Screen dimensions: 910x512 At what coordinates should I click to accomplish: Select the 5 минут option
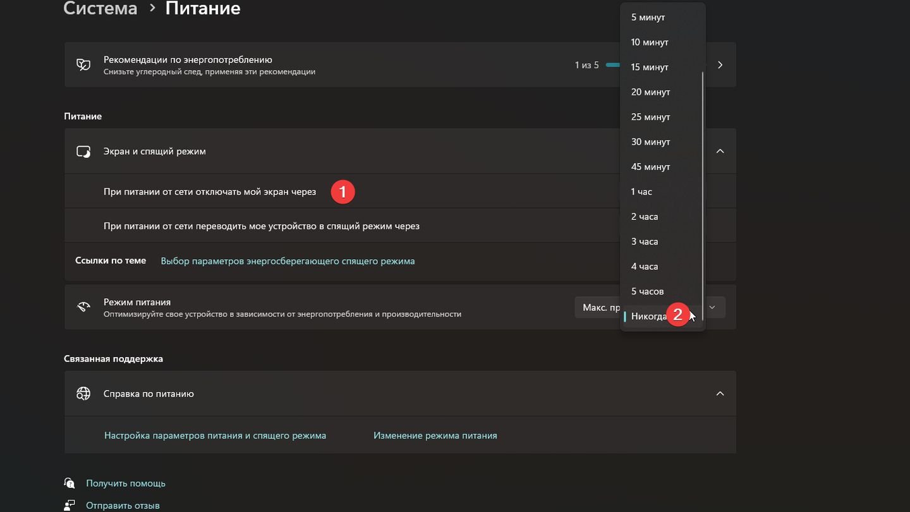(x=662, y=17)
